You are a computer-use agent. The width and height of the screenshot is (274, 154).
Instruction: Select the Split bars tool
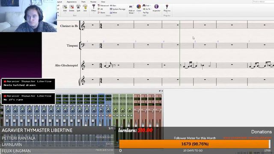(78, 7)
